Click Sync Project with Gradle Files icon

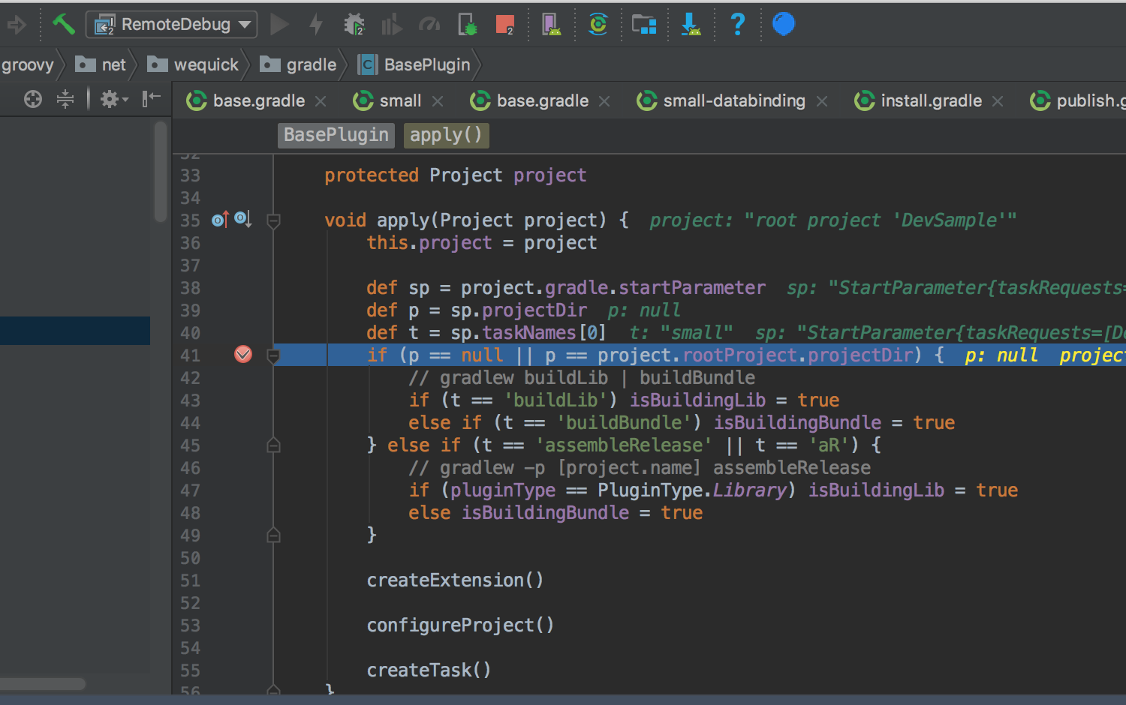(598, 25)
